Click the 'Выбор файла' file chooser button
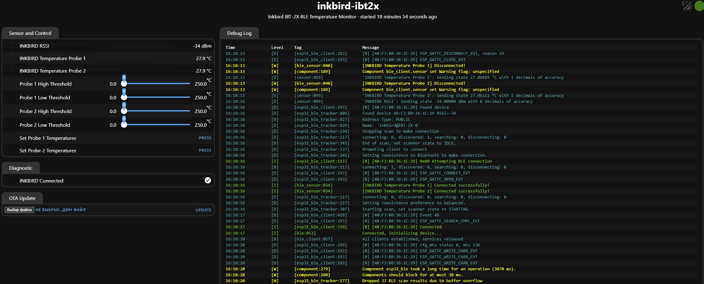The image size is (704, 284). (x=19, y=210)
